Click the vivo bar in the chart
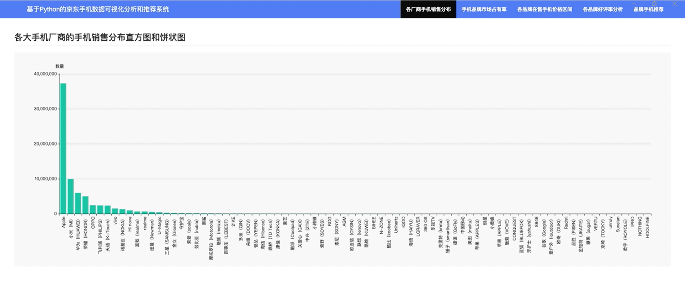Viewport: 685px width, 304px height. point(115,211)
